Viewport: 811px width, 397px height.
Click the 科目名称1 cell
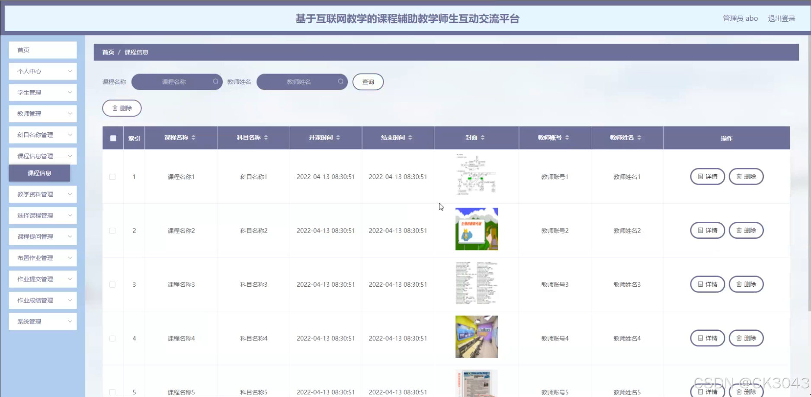254,177
